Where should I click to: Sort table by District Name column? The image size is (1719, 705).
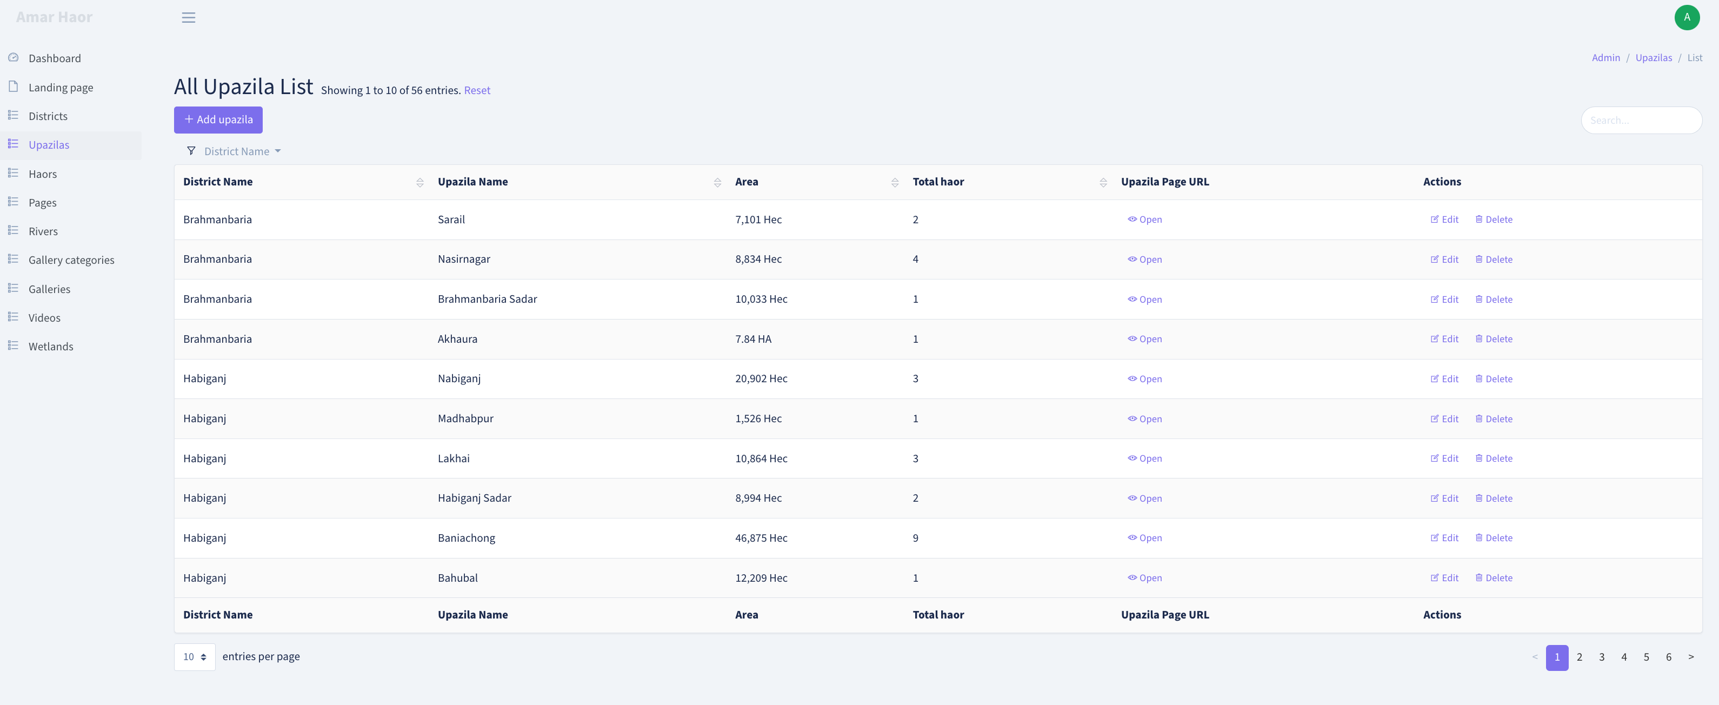click(x=419, y=182)
